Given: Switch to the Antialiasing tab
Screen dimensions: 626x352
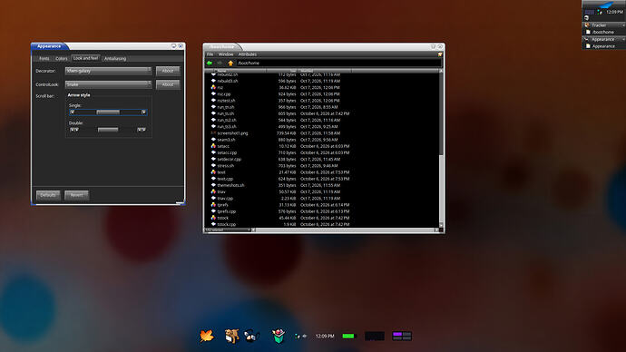Looking at the screenshot, I should (x=115, y=58).
